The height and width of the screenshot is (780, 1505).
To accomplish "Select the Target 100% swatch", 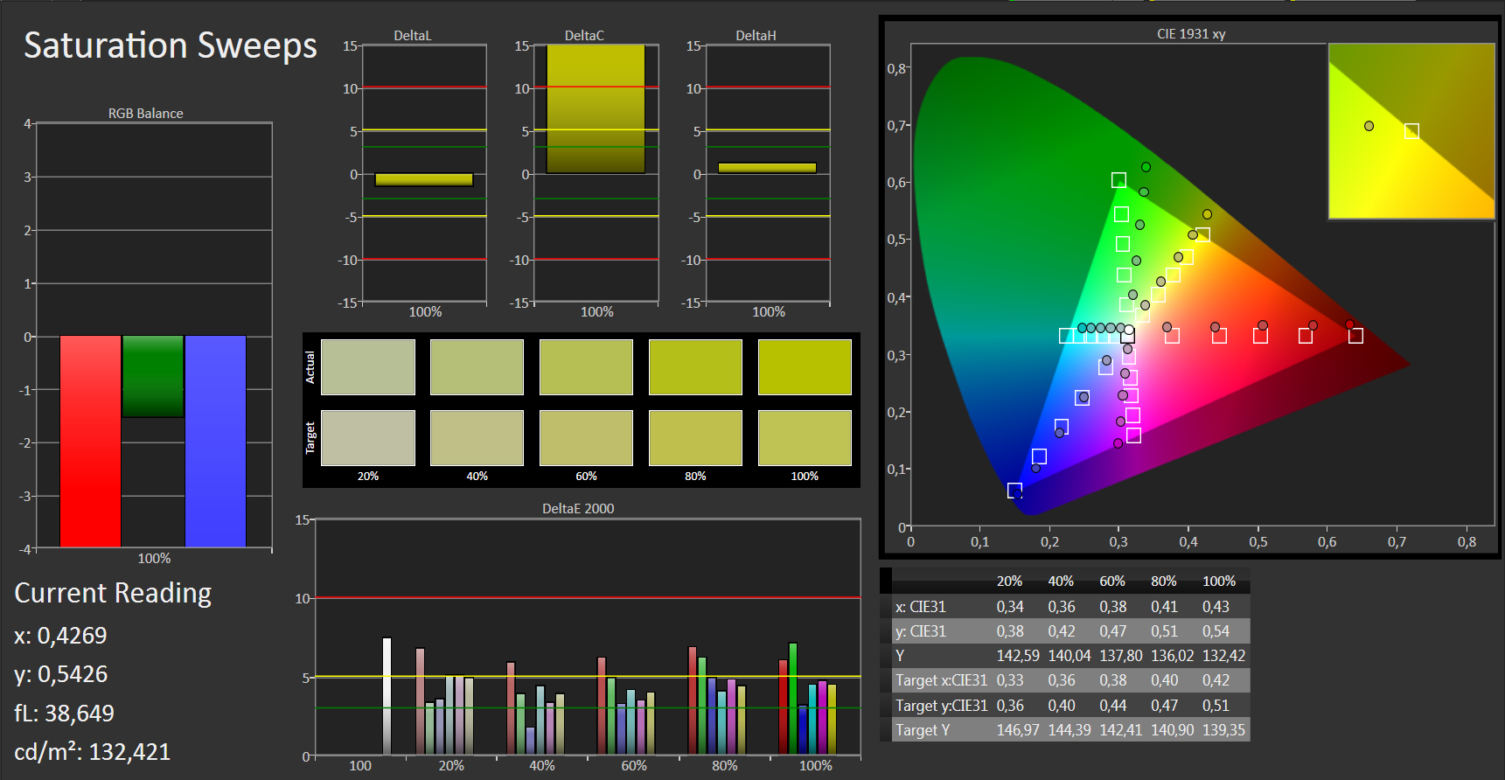I will tap(805, 438).
